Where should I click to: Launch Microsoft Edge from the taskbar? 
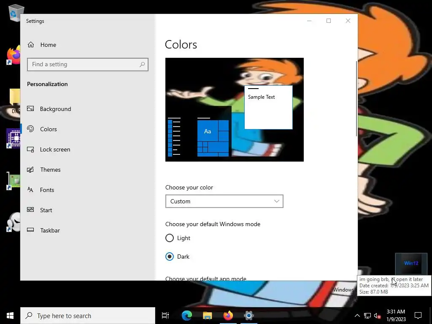(186, 316)
